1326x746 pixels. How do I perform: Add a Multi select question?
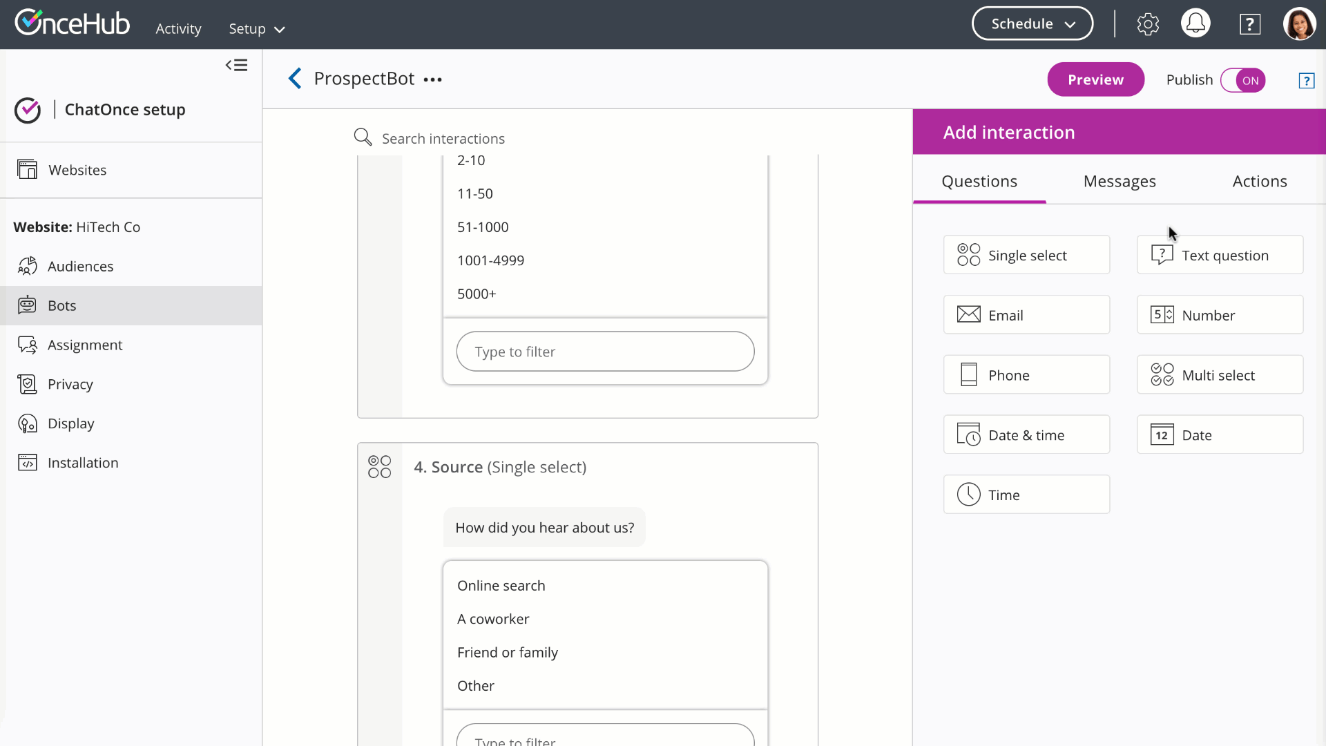click(1220, 375)
